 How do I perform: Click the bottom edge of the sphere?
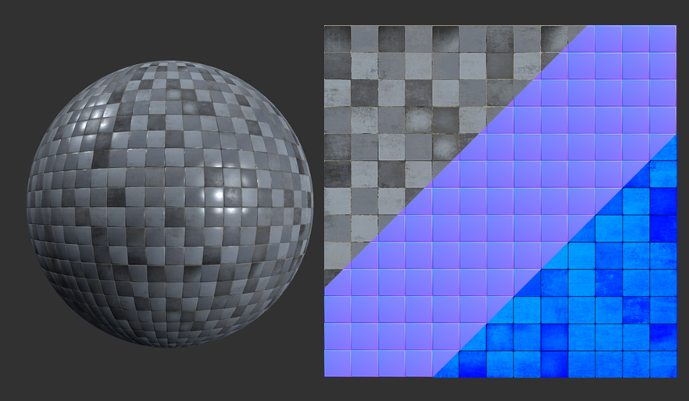(x=170, y=344)
